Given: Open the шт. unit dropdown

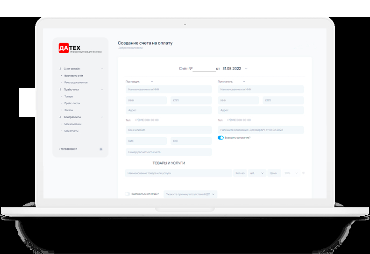Looking at the screenshot, I should click(257, 173).
